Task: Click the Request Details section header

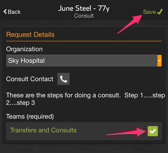Action: point(30,35)
